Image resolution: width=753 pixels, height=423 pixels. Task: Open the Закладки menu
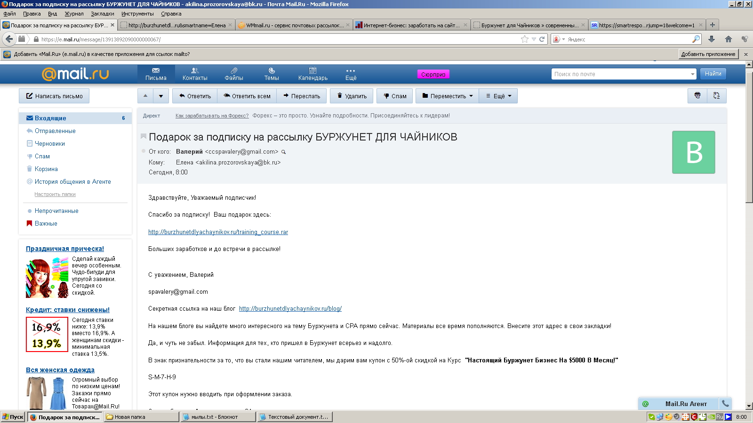click(103, 14)
